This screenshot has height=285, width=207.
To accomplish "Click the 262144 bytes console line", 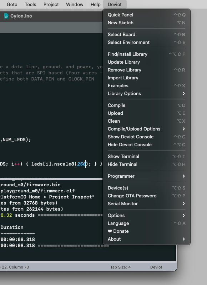I will click(x=31, y=209).
